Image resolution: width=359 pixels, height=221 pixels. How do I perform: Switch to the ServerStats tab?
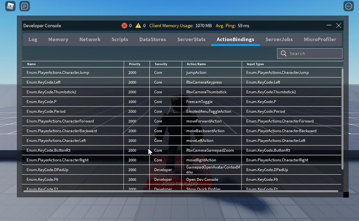[x=191, y=39]
